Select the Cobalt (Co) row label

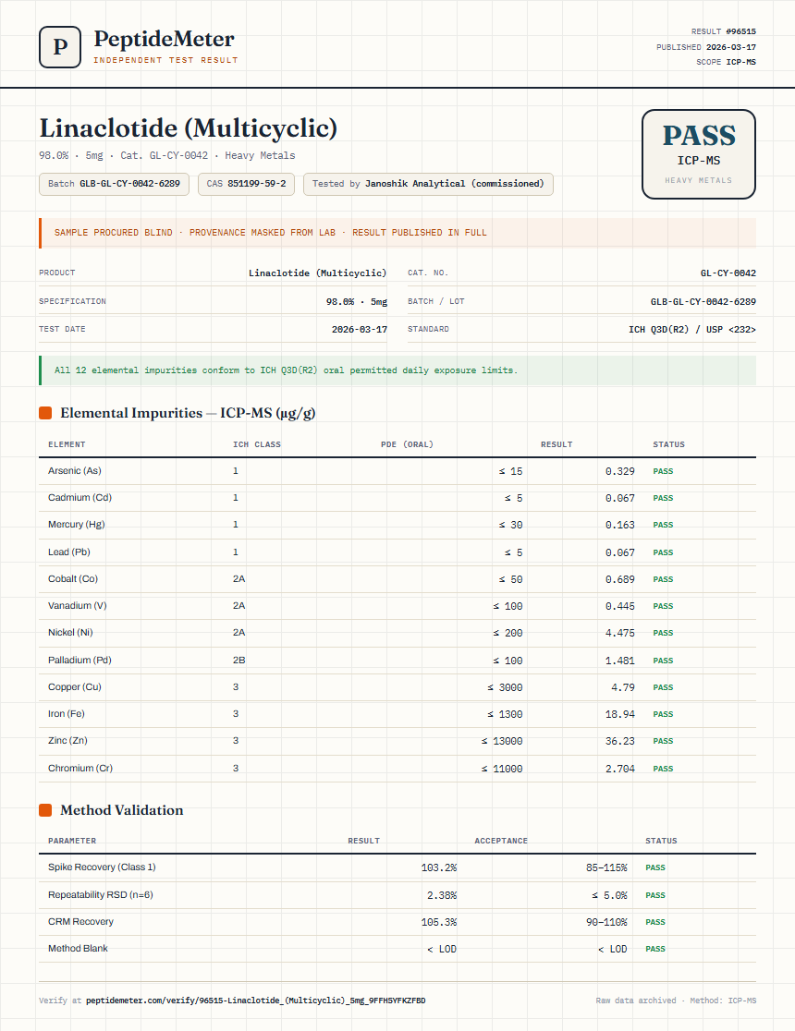[73, 579]
